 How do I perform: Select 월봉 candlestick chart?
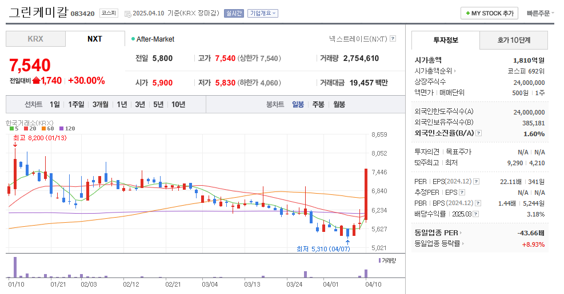tap(339, 104)
